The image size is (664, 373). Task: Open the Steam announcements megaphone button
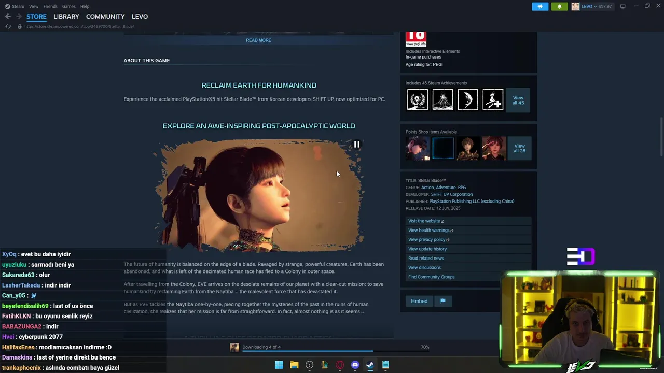(x=540, y=6)
